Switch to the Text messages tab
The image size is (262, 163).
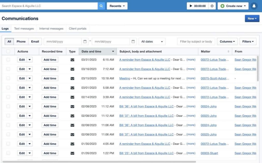pos(24,28)
